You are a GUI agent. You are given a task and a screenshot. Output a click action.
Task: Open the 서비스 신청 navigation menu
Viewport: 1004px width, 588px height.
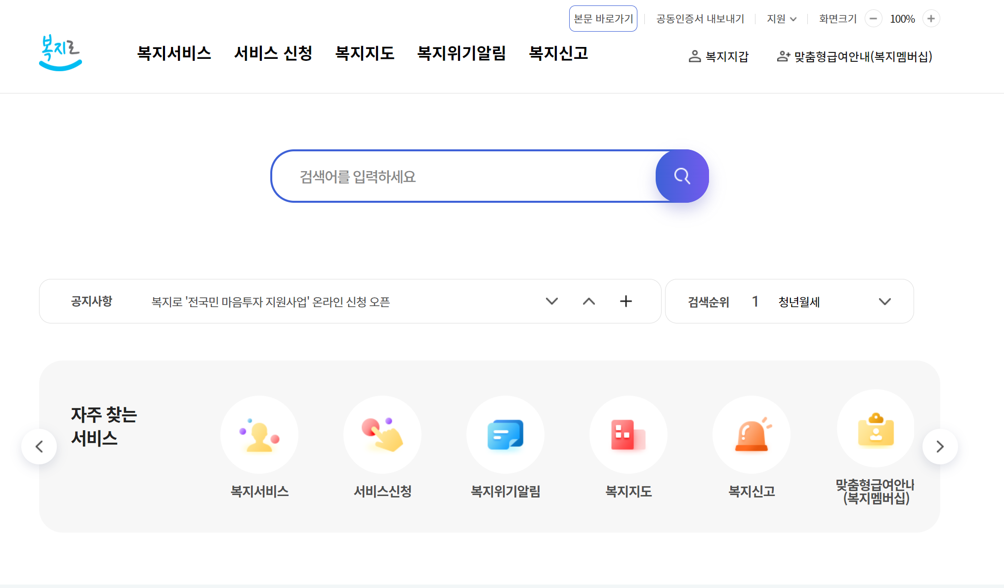[x=273, y=53]
